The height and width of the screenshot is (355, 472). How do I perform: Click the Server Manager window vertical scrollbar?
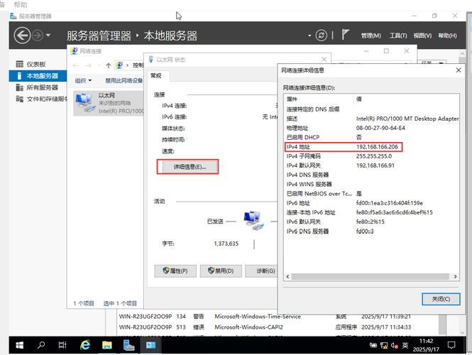(x=462, y=192)
